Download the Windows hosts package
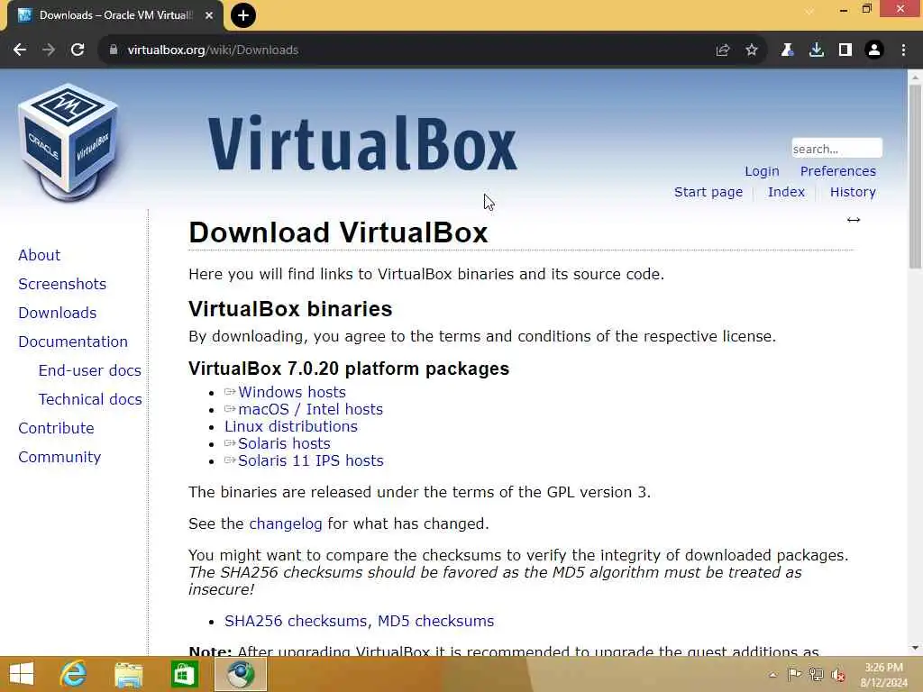Screen dimensions: 923x692 click(x=291, y=393)
